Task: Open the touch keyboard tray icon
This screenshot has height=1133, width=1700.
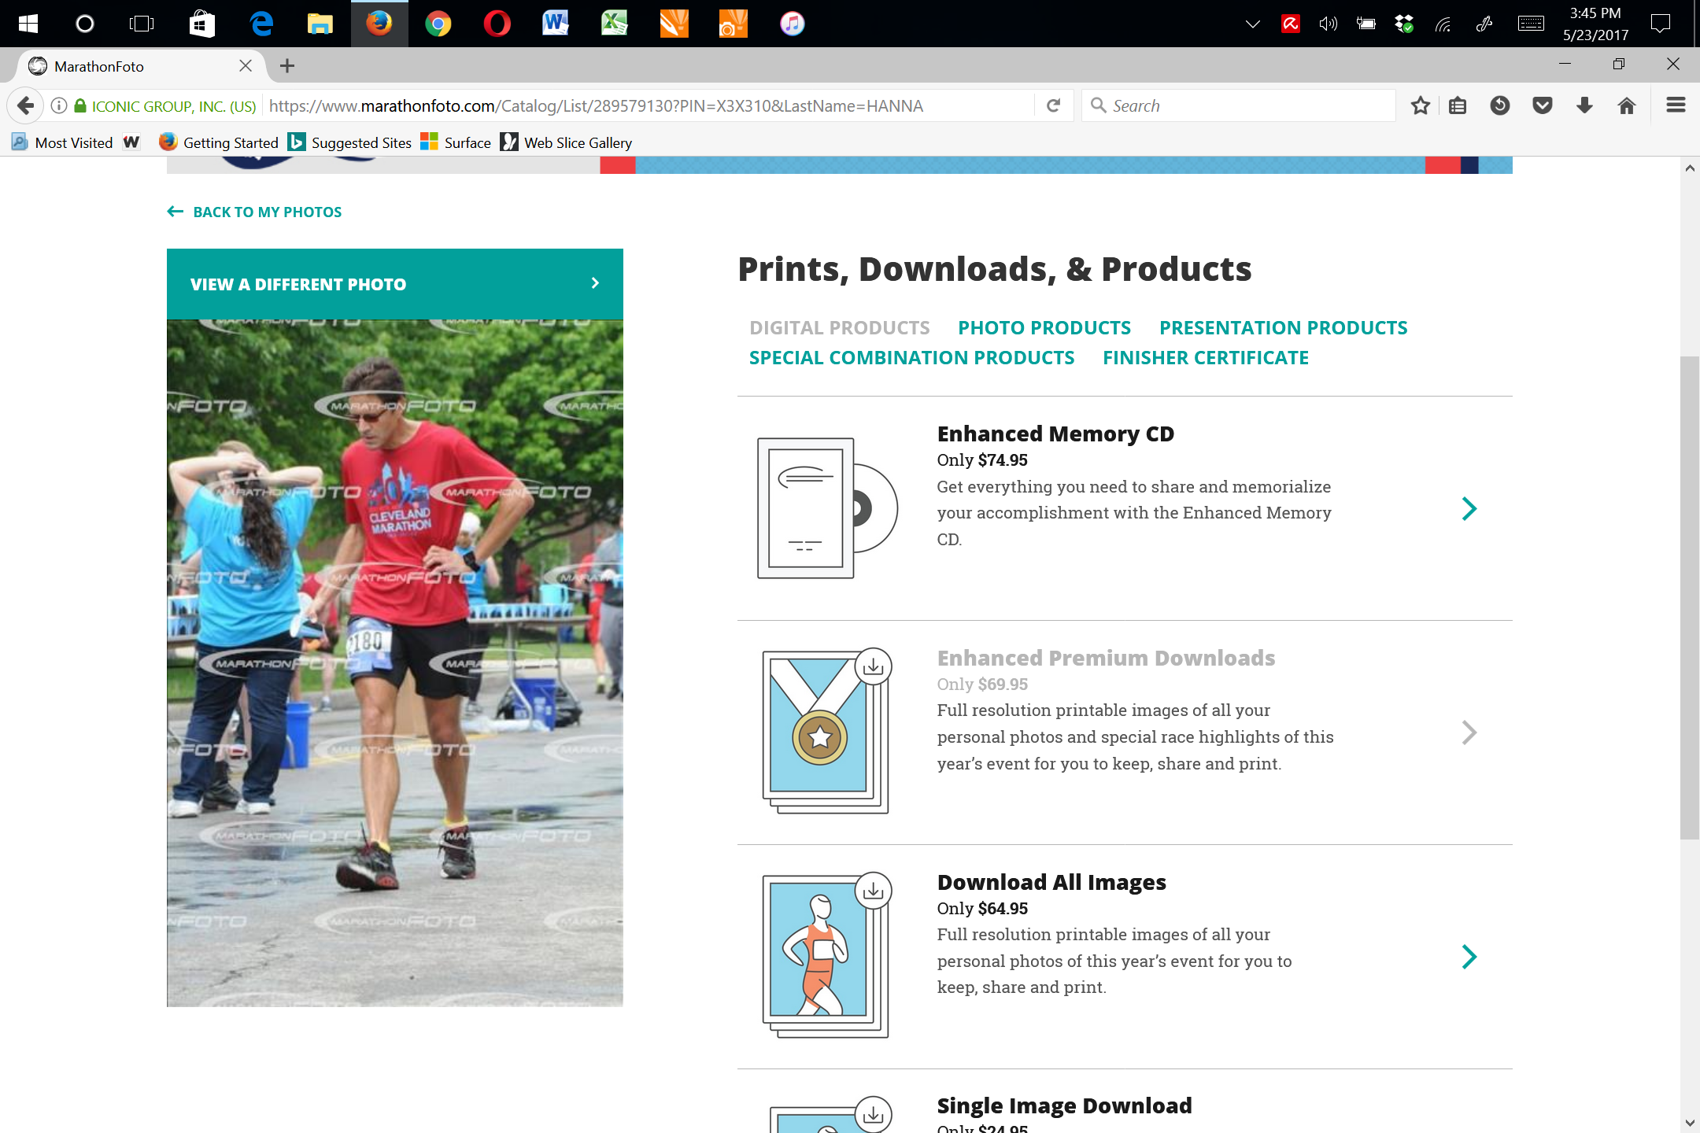Action: pos(1531,24)
